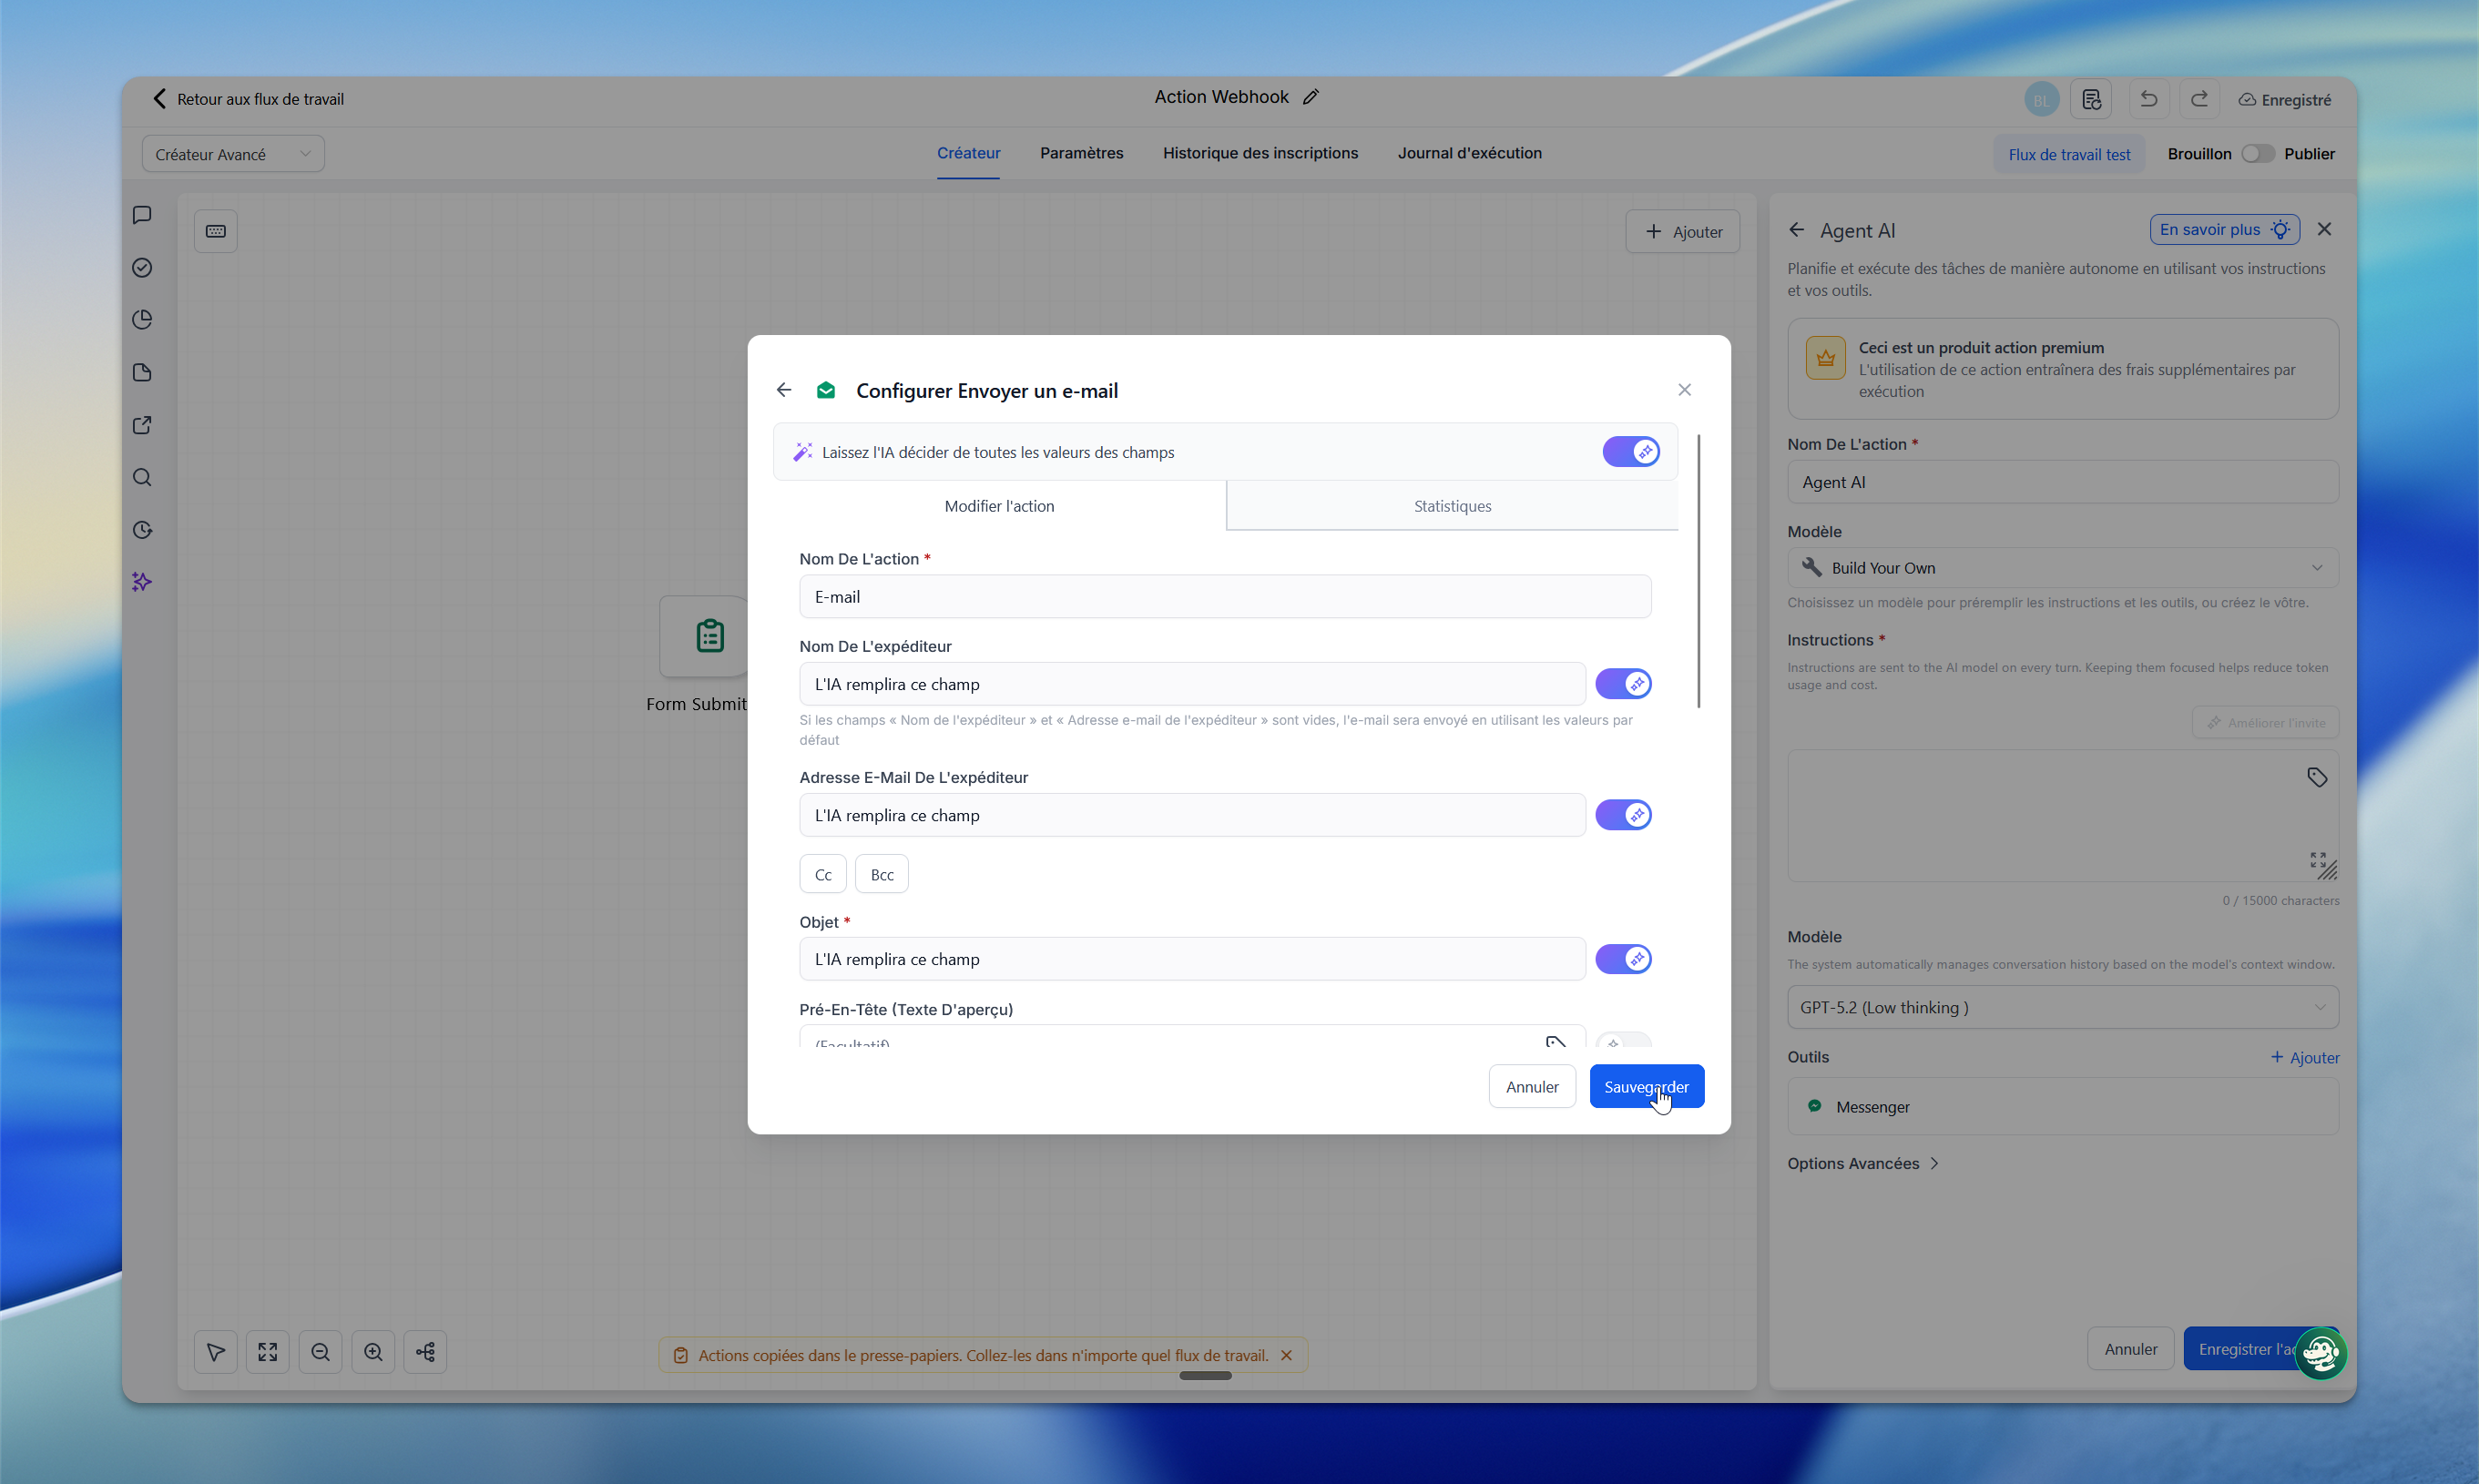Image resolution: width=2479 pixels, height=1484 pixels.
Task: Dismiss the clipboard copied notification
Action: 1286,1355
